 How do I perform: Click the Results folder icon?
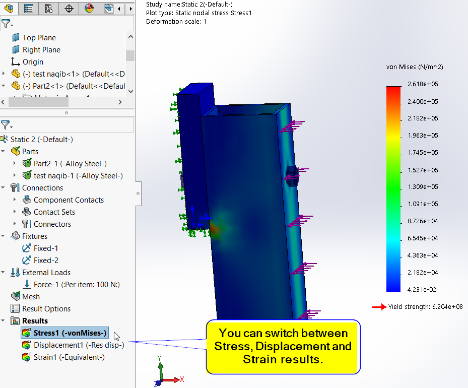click(15, 321)
